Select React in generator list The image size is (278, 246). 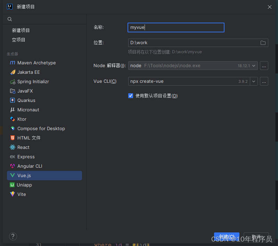pyautogui.click(x=44, y=147)
